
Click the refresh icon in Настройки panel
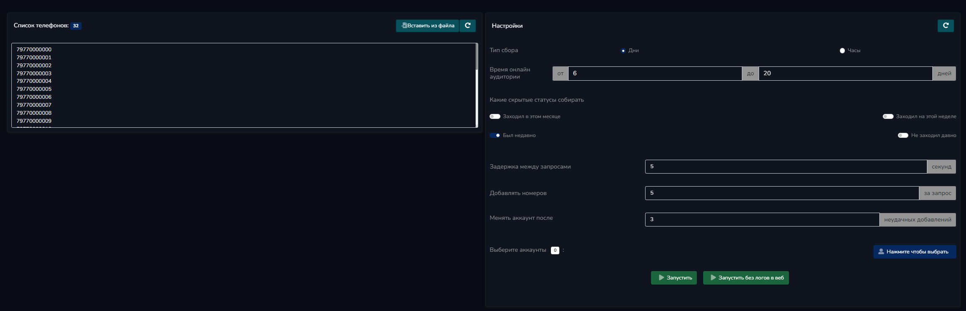click(x=945, y=26)
